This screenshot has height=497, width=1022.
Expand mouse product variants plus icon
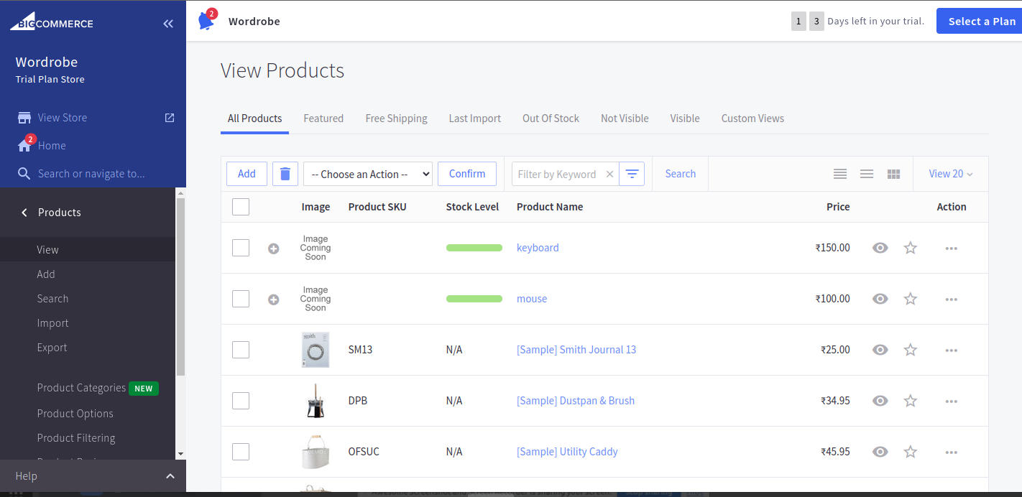click(x=274, y=299)
